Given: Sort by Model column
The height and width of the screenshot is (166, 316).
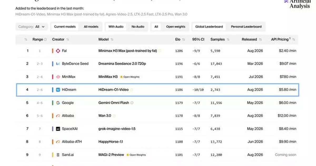Looking at the screenshot, I should coord(112,39).
